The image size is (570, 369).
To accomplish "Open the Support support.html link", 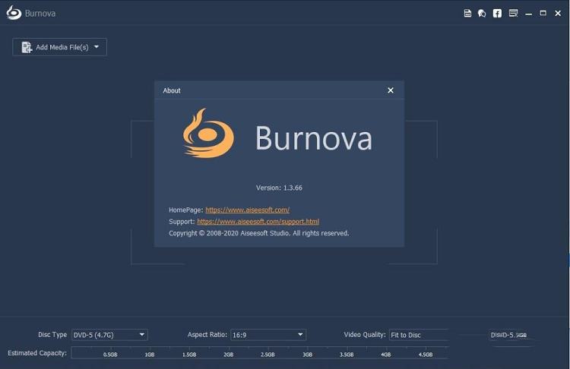I will 258,222.
